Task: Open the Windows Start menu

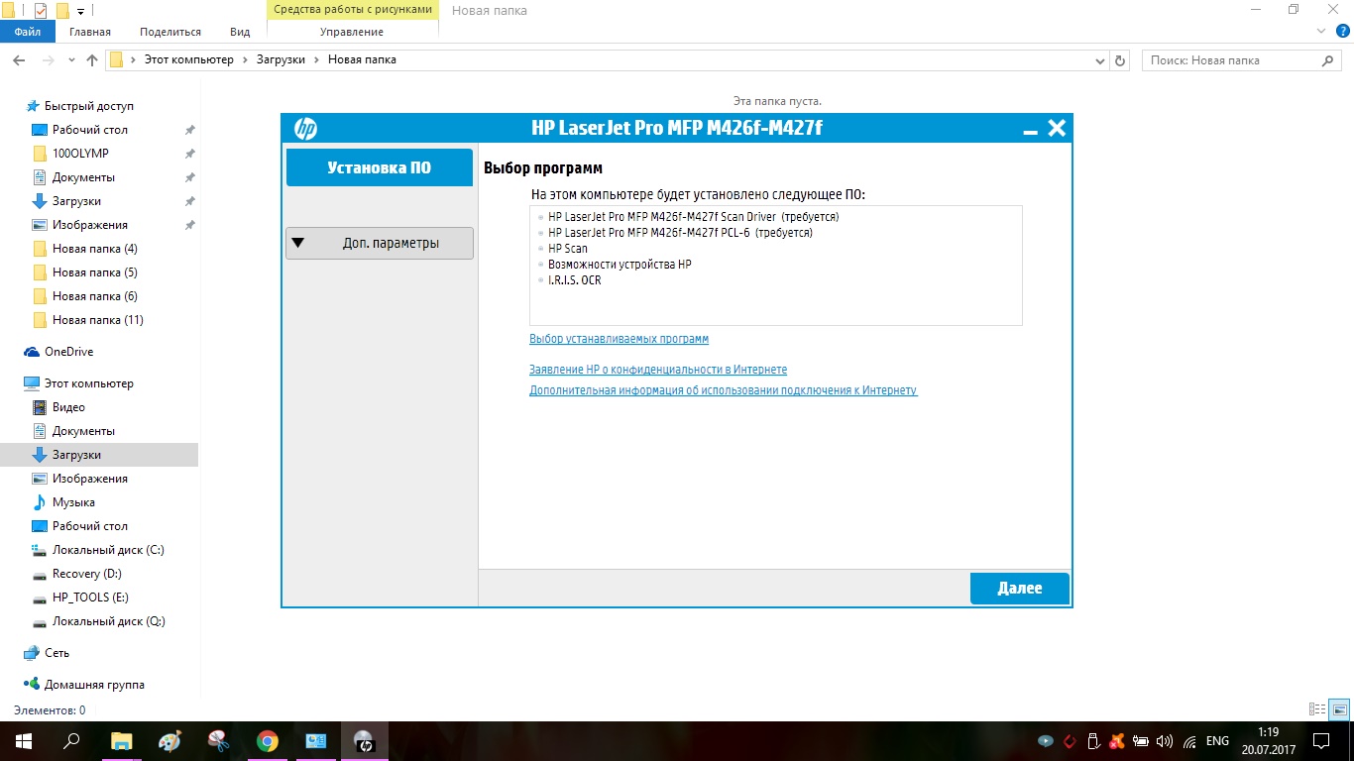Action: click(x=24, y=741)
